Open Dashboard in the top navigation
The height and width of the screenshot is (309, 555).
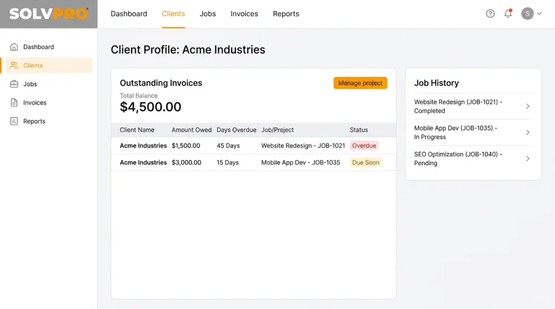point(129,14)
